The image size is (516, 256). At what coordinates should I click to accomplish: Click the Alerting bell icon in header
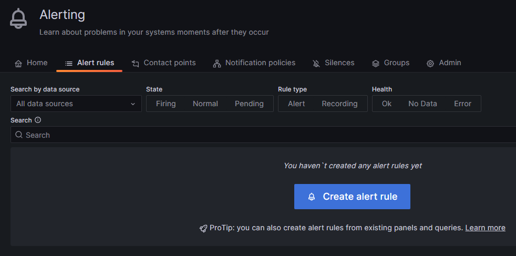(x=18, y=19)
